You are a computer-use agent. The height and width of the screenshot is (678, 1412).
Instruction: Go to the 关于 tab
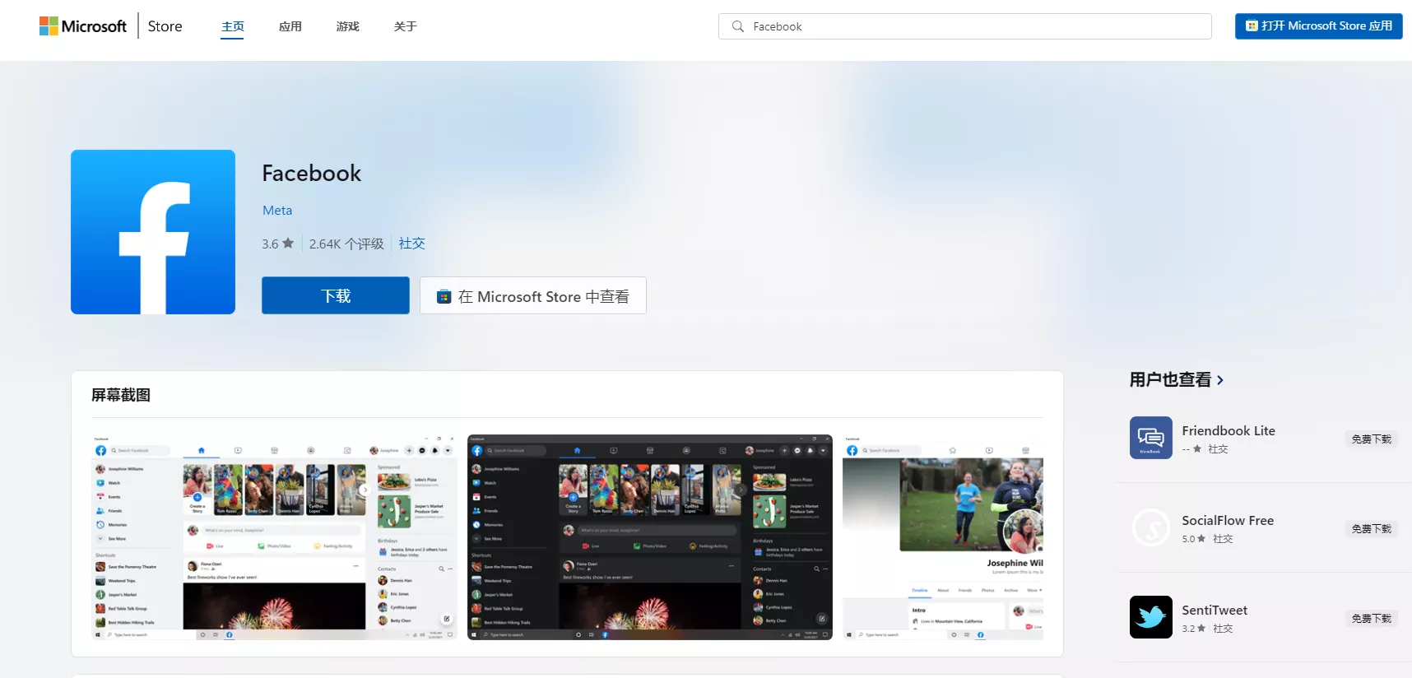406,26
